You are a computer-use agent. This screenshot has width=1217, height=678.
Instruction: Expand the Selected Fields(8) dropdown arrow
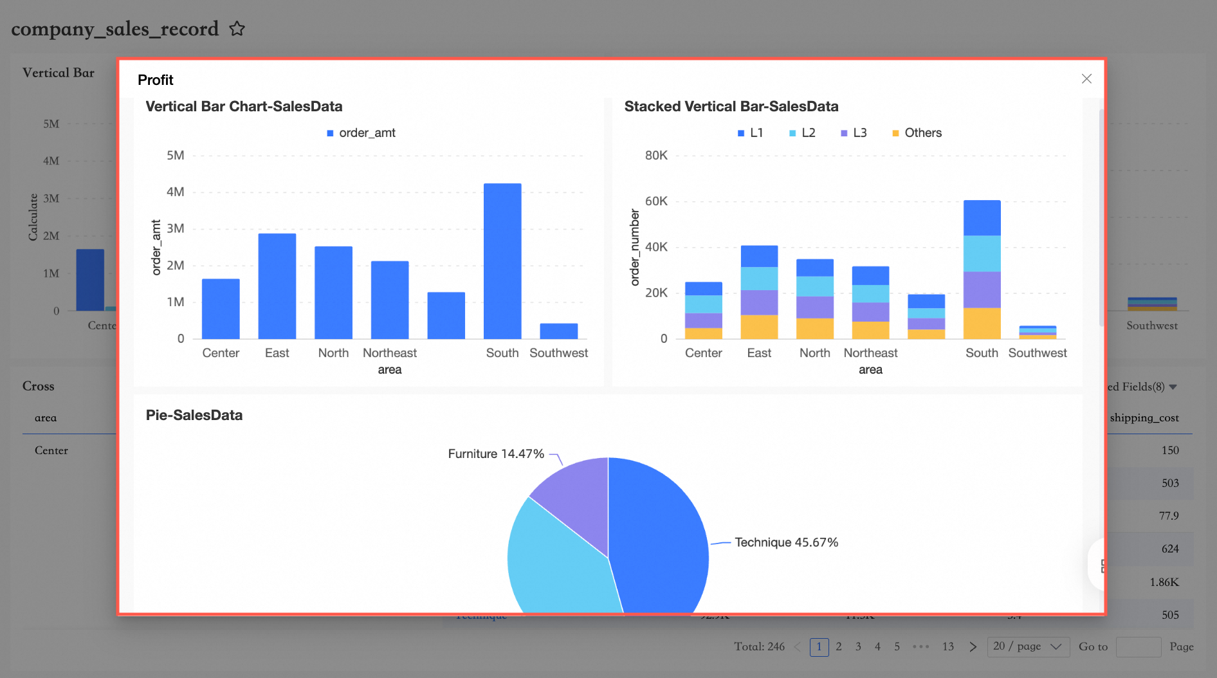(x=1173, y=387)
